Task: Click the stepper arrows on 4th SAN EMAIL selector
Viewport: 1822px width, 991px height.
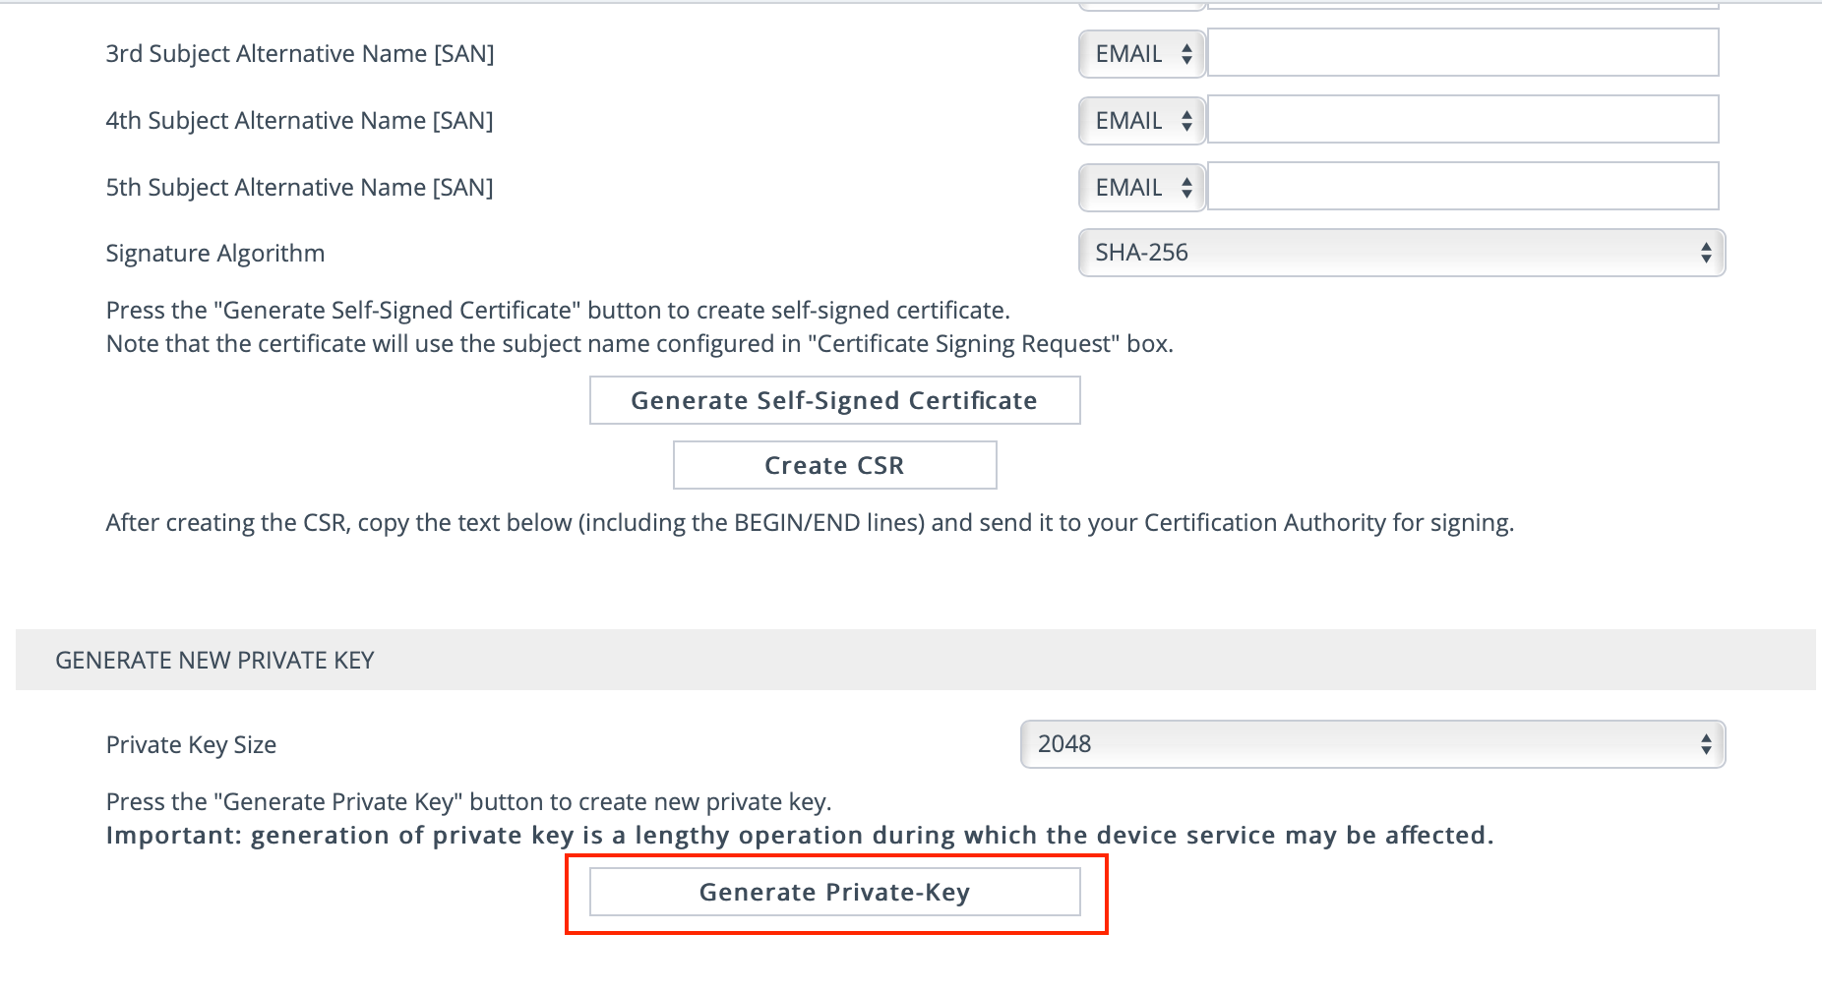Action: click(1187, 121)
